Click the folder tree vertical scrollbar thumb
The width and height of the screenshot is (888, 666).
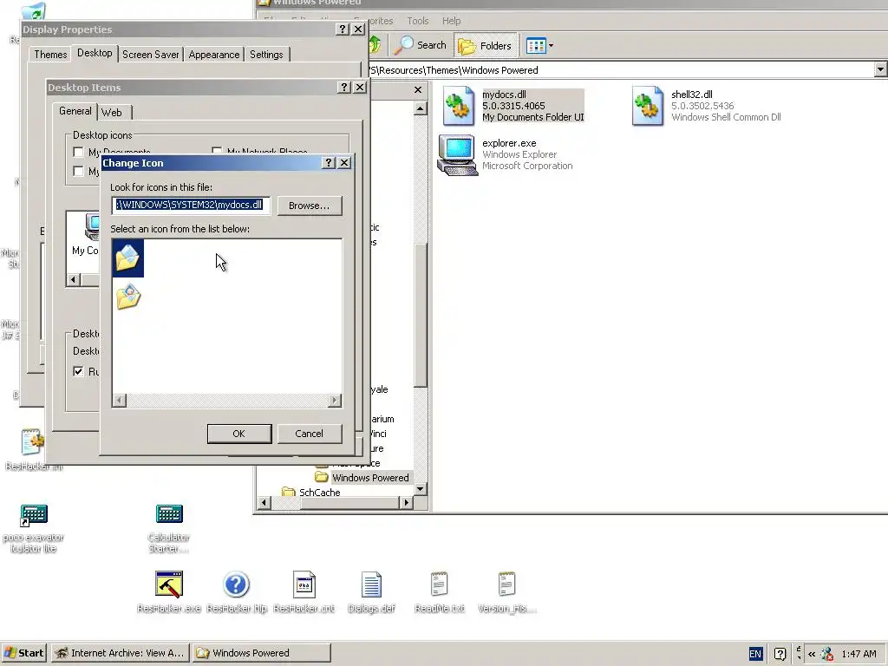pos(421,316)
